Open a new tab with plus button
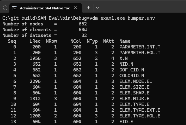 [89, 8]
